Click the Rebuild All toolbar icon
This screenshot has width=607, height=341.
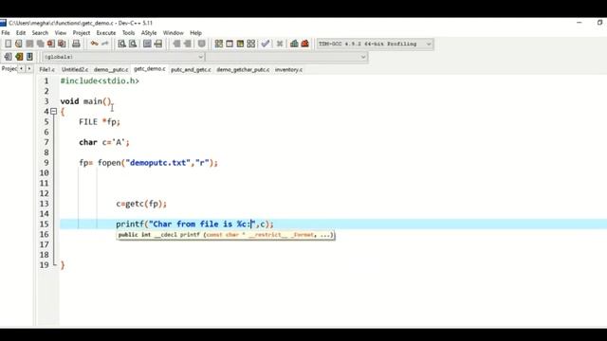(x=250, y=44)
